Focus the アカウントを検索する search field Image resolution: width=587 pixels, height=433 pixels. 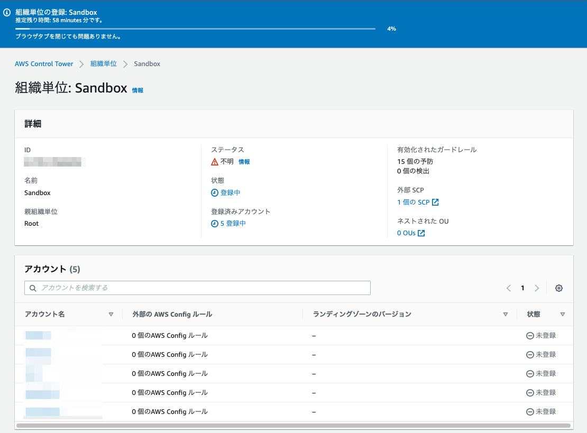pyautogui.click(x=197, y=288)
